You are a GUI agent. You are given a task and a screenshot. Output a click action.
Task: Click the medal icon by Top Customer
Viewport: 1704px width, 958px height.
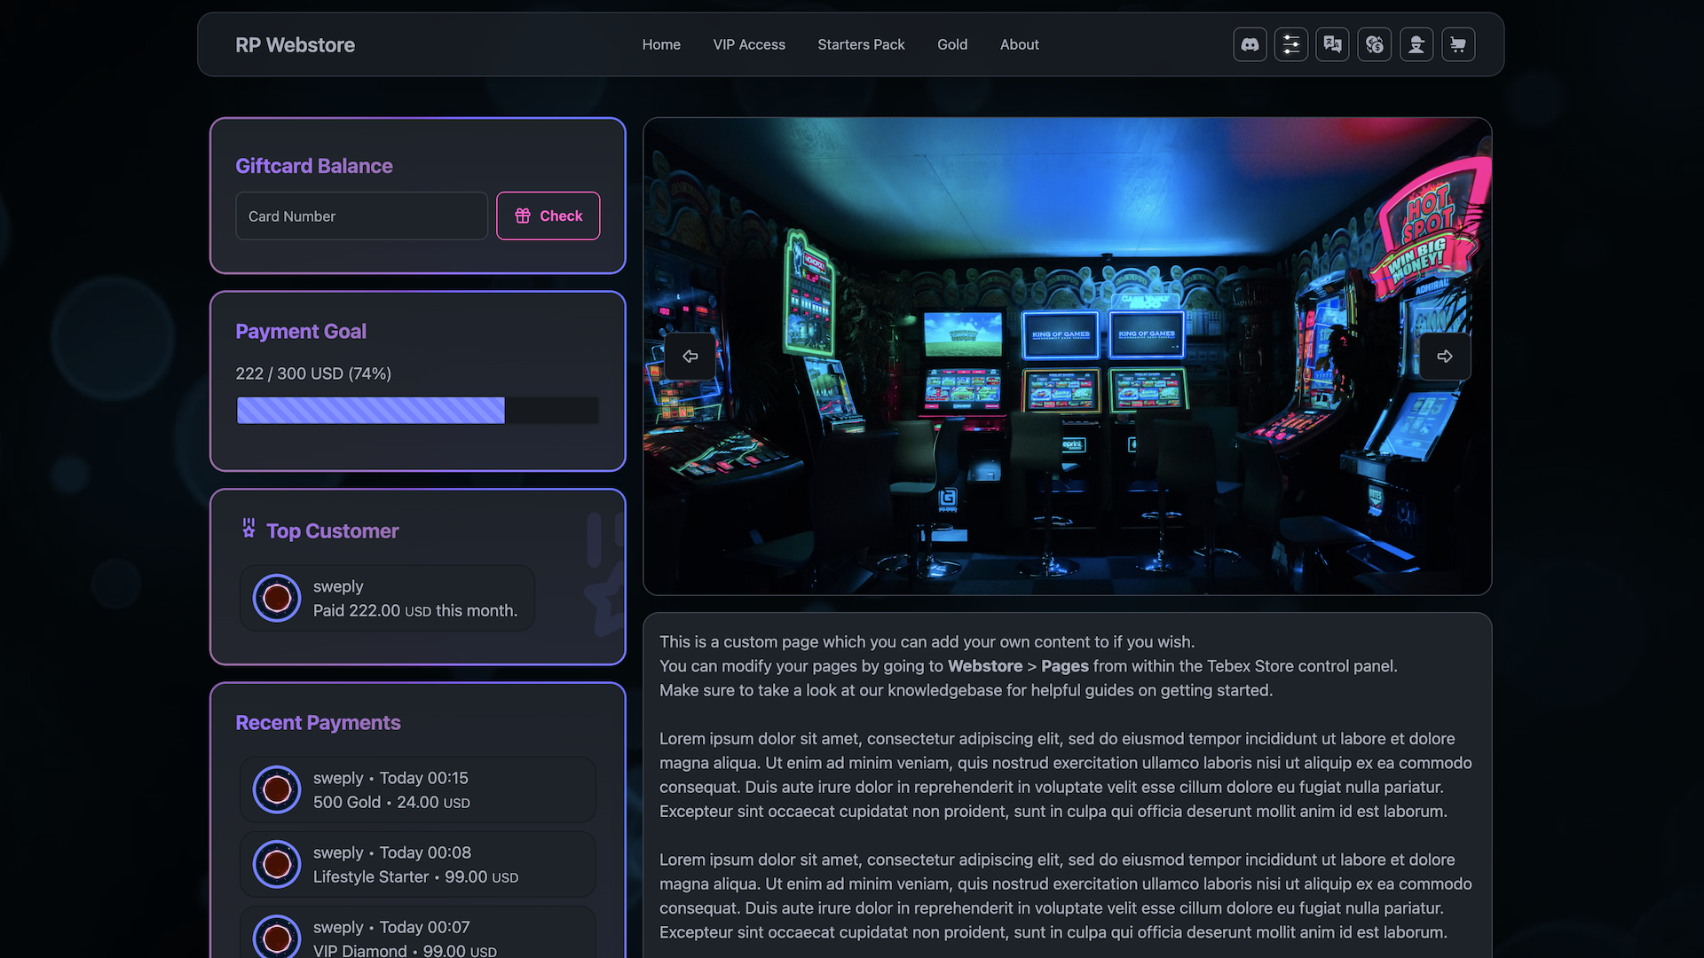pos(248,530)
